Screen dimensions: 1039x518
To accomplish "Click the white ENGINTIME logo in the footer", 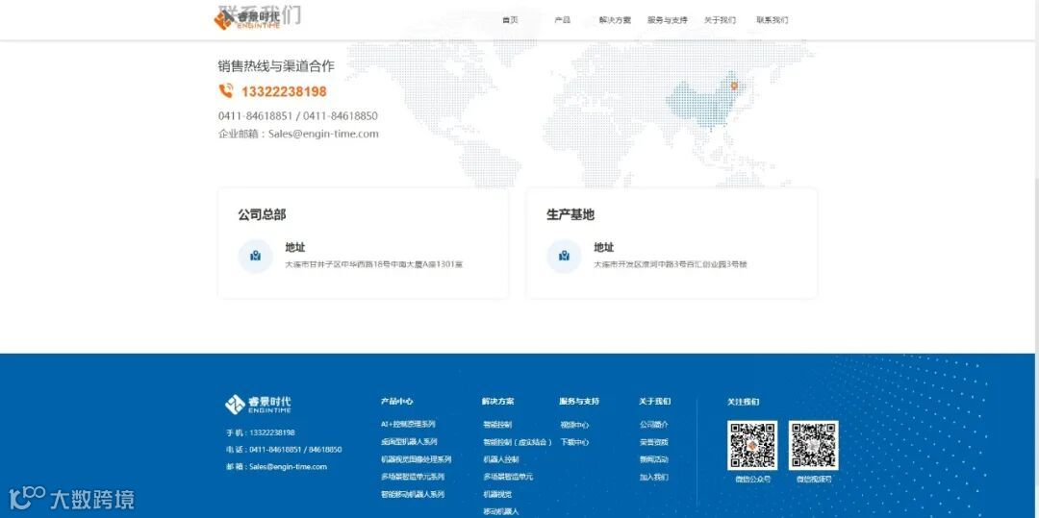I will tap(258, 405).
